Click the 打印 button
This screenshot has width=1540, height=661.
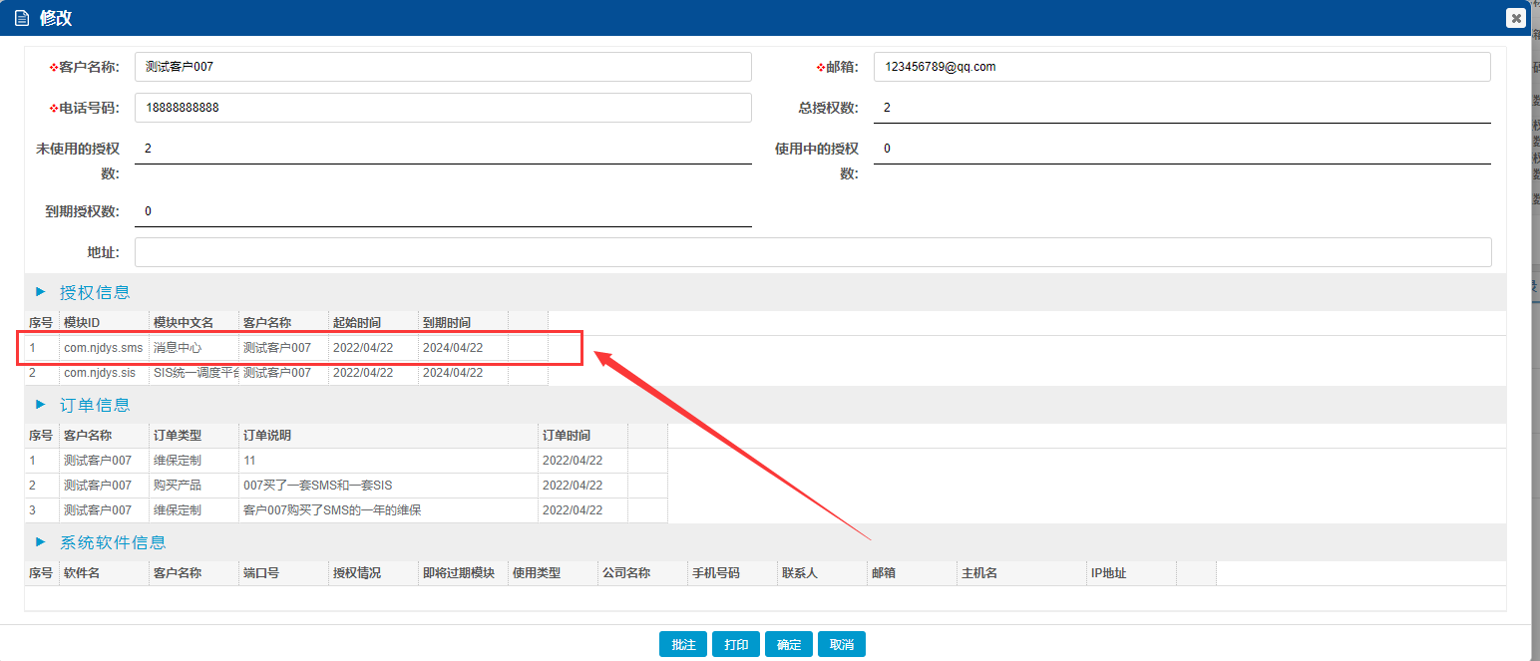[736, 645]
